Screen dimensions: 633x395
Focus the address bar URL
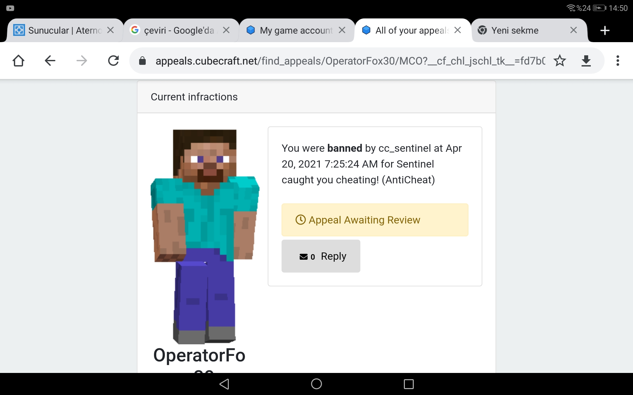(x=350, y=61)
